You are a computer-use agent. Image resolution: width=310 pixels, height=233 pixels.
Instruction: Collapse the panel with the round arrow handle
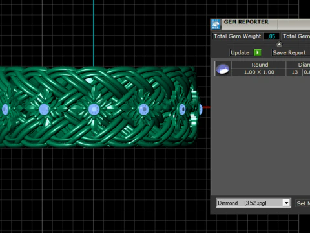coord(279,45)
